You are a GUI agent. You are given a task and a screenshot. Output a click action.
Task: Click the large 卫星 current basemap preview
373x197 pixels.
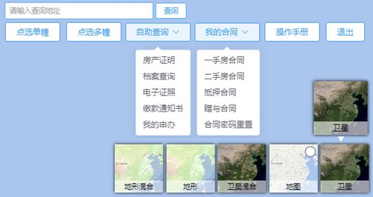click(x=340, y=108)
